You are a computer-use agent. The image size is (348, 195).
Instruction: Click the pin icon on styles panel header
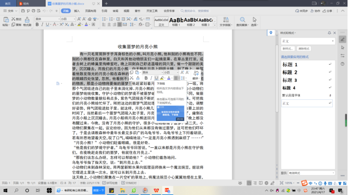[x=329, y=33]
